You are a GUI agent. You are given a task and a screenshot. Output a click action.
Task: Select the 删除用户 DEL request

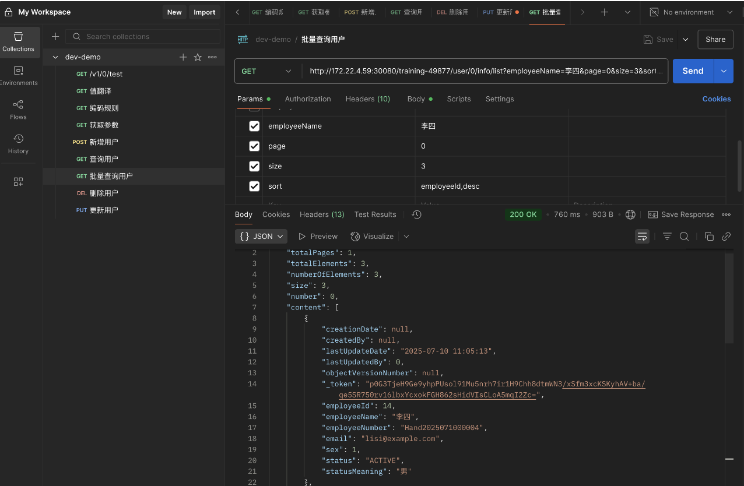(x=104, y=193)
